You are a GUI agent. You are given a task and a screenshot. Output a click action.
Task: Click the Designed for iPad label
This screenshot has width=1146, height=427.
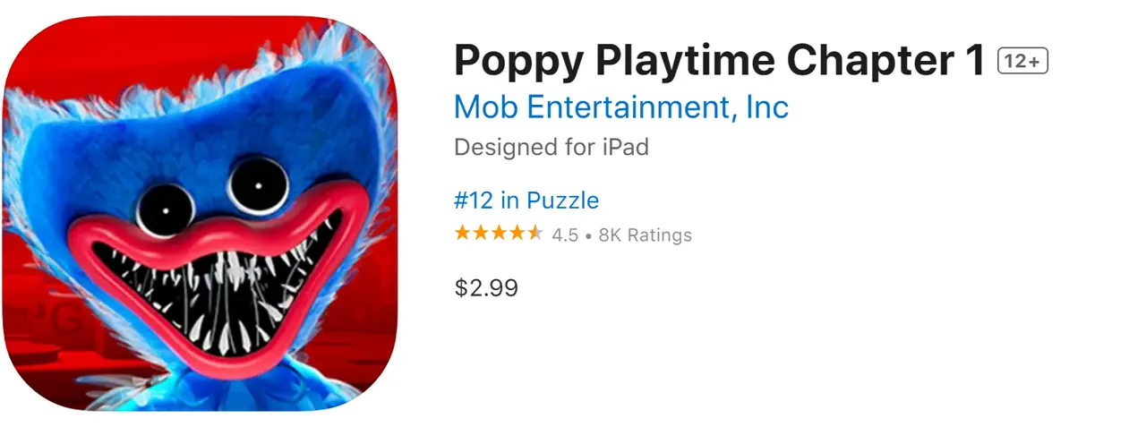pyautogui.click(x=551, y=147)
